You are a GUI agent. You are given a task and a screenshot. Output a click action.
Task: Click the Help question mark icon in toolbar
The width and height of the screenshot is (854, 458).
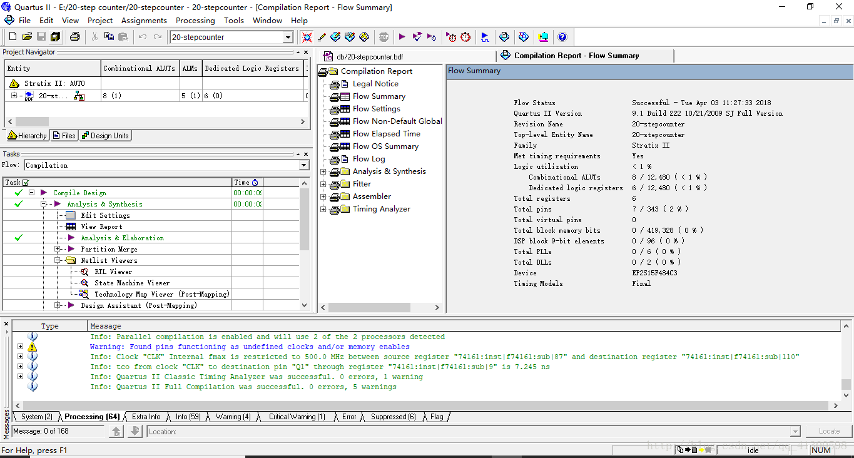pos(562,37)
